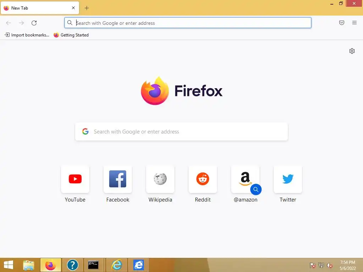Open the Firefox hamburger application menu

click(354, 23)
